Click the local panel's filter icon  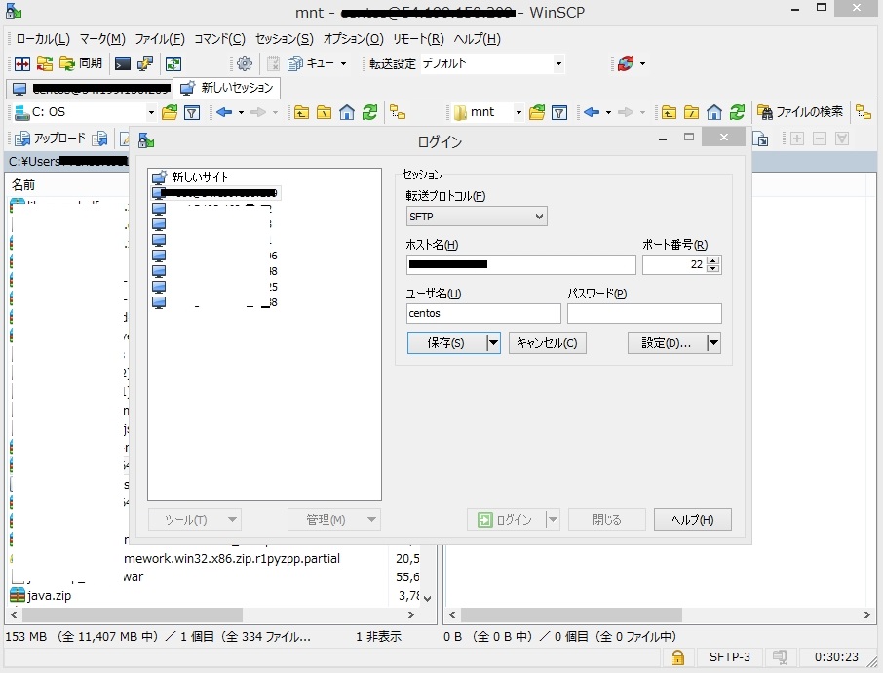click(x=192, y=113)
